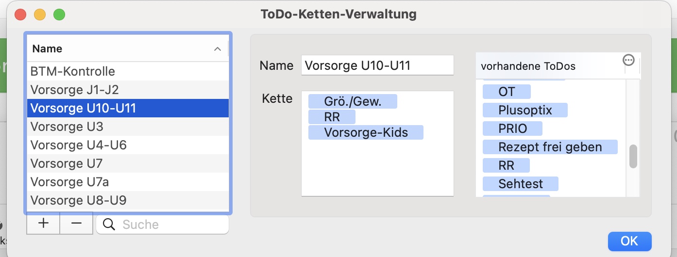This screenshot has height=257, width=677.
Task: Toggle Name column sort chevron
Action: pos(218,49)
